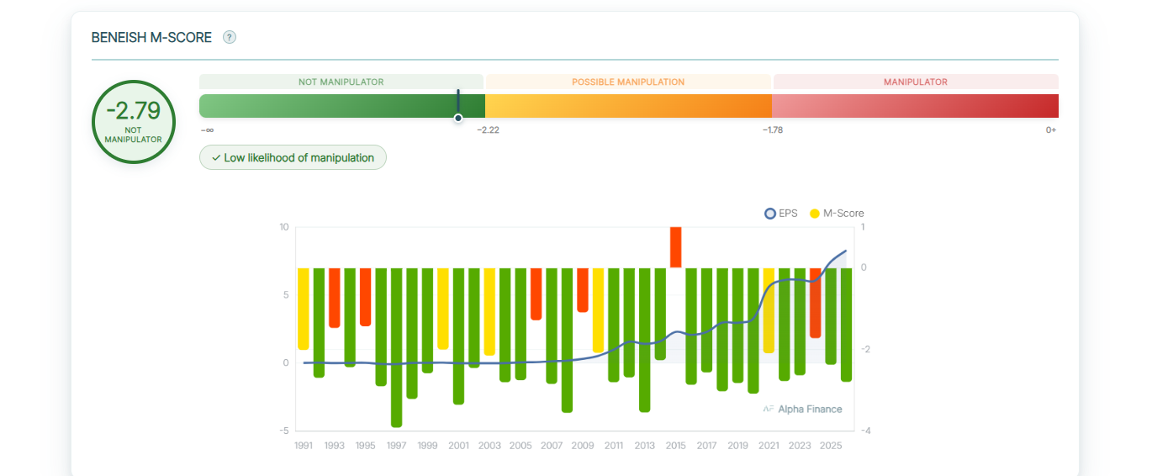
Task: Click the -2.79 score circle badge
Action: (x=133, y=122)
